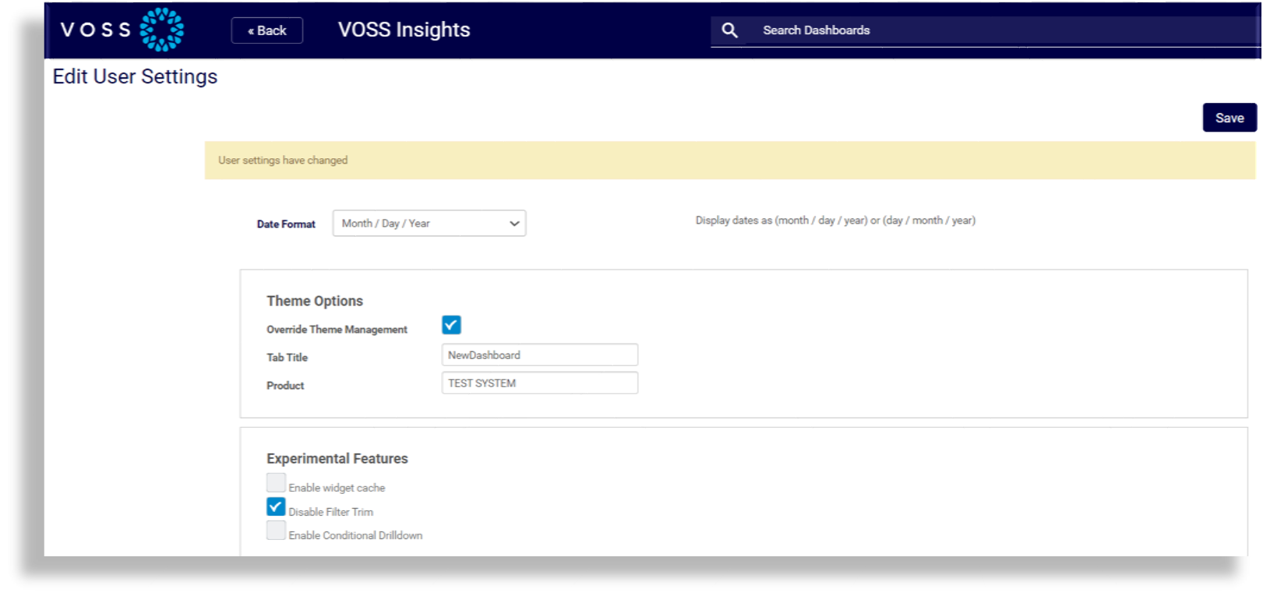Tick Enable Conditional Drilldown checkbox

[x=276, y=531]
